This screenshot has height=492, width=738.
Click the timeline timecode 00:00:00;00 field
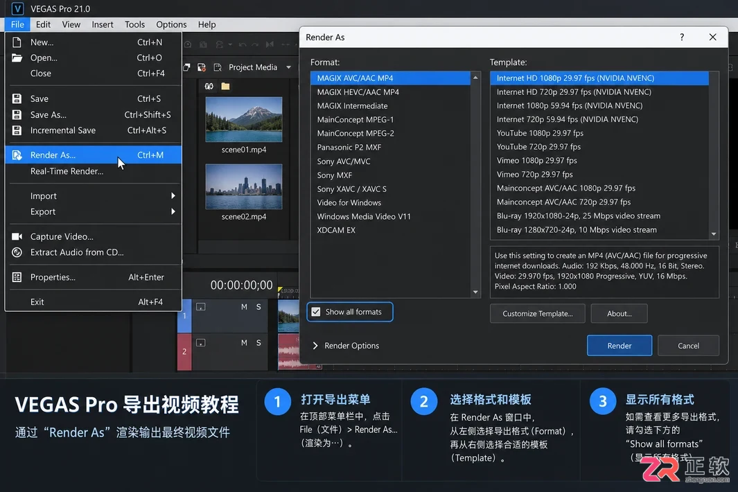pos(241,285)
